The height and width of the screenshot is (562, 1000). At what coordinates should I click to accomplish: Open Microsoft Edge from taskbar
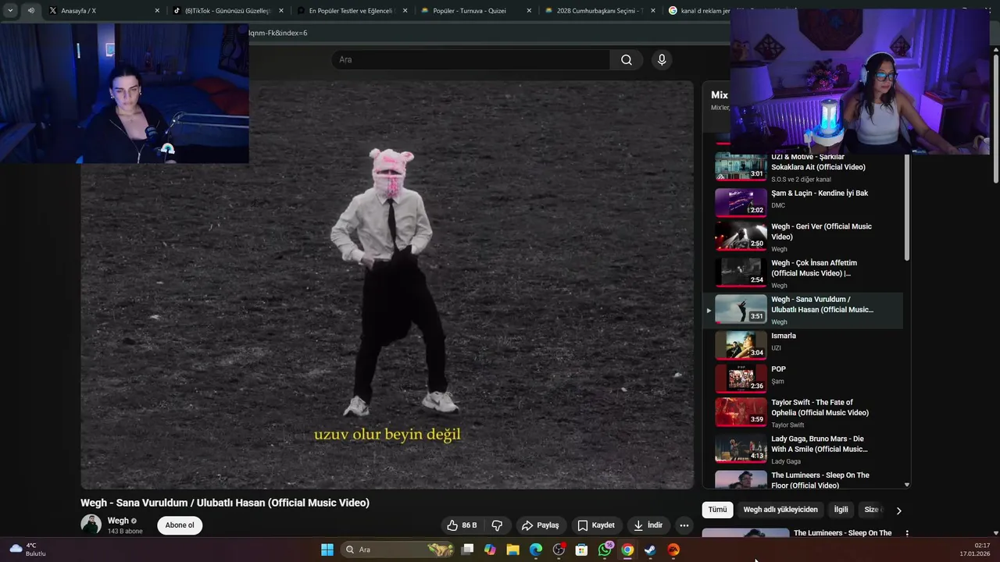pyautogui.click(x=536, y=550)
